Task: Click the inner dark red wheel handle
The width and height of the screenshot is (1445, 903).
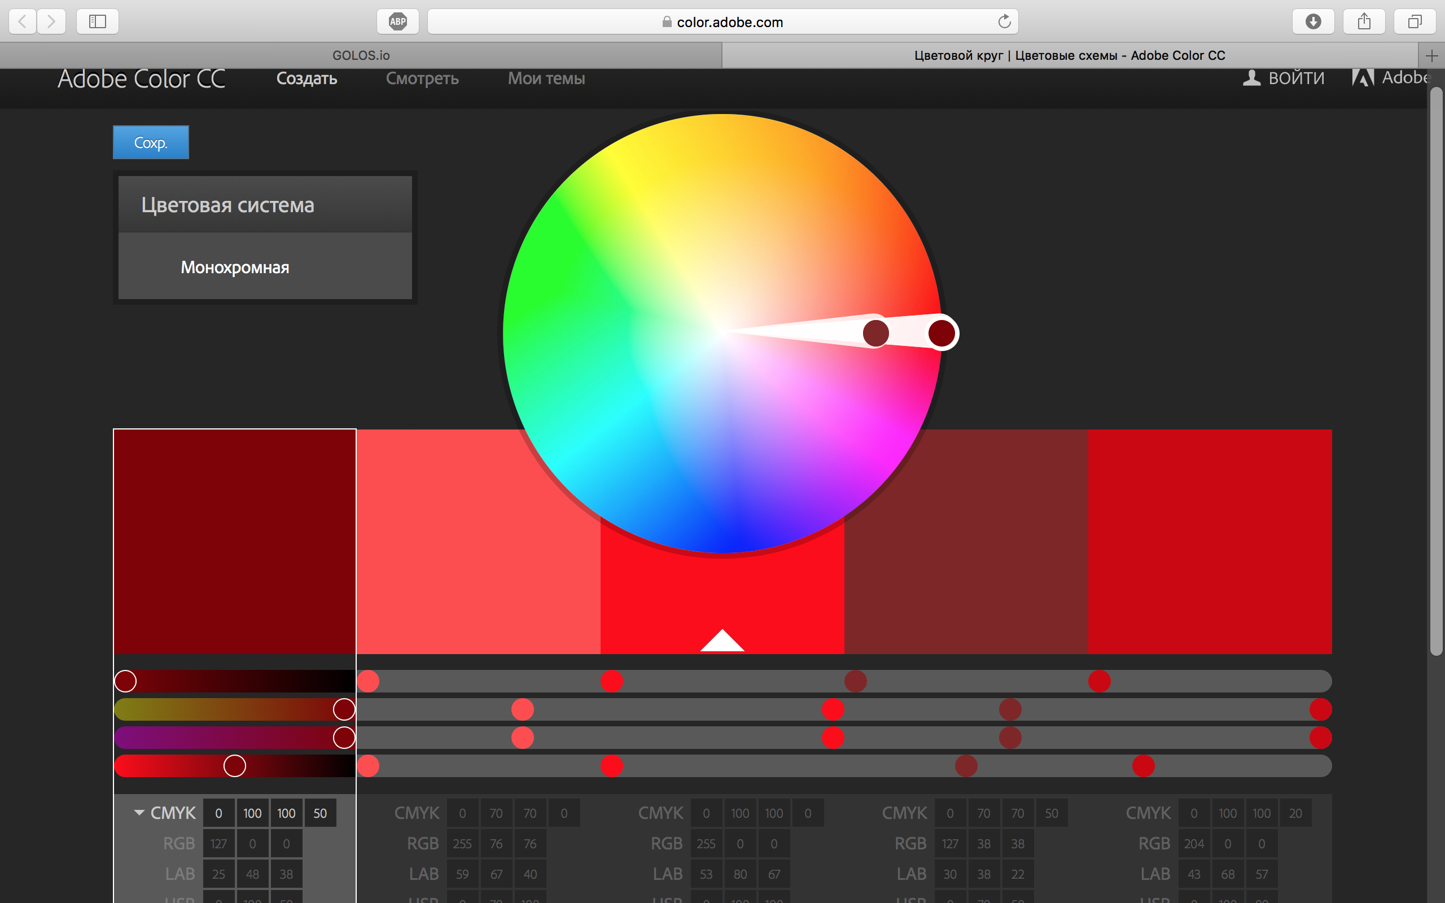Action: coord(876,332)
